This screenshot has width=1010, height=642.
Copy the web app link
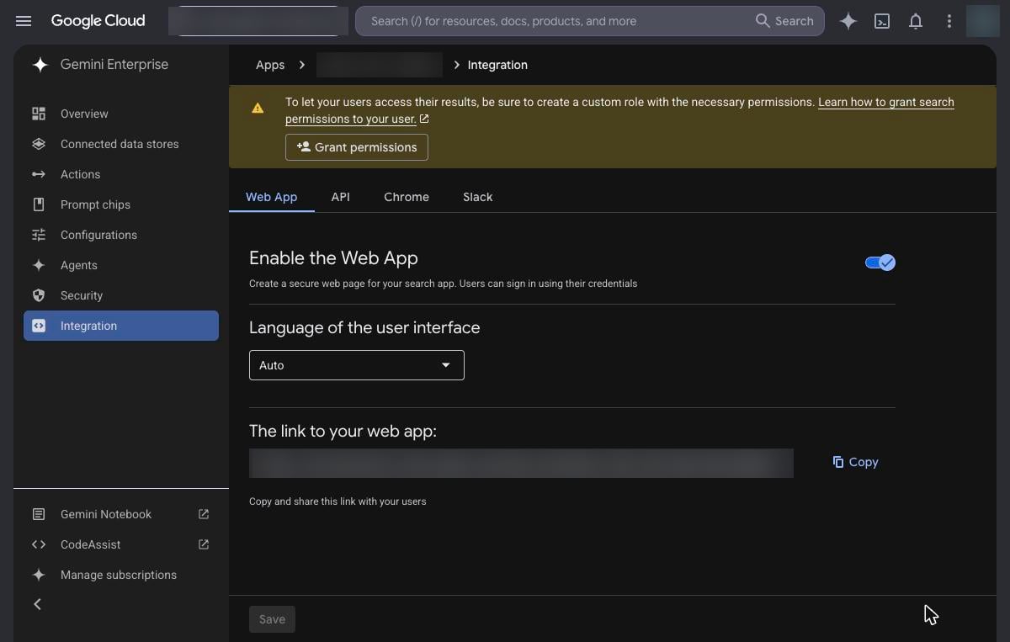click(x=855, y=462)
